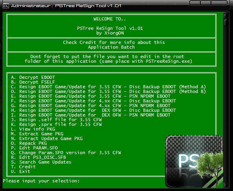Screen dimensions: 233x191
Task: Select option G. 4.xx CFW PSN NPDRM EBOOT
Action: coord(91,106)
